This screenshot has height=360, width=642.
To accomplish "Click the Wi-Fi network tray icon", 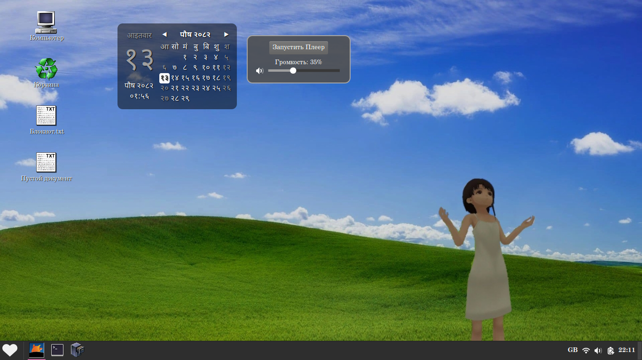I will 586,351.
